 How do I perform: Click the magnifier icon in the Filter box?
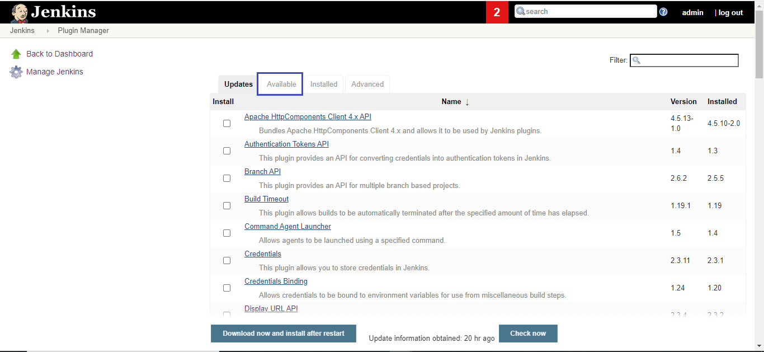636,60
